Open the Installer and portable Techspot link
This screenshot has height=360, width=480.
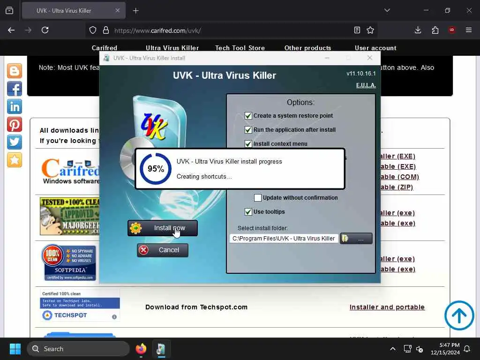(387, 307)
